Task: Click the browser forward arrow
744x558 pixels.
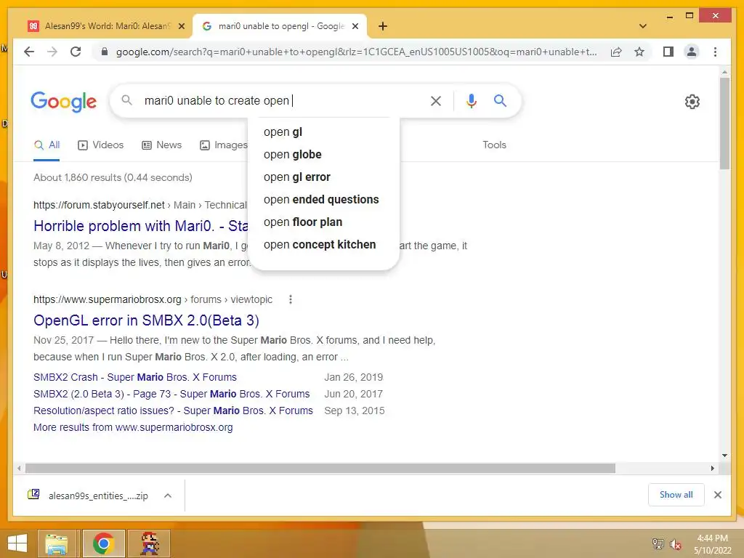Action: [x=52, y=52]
